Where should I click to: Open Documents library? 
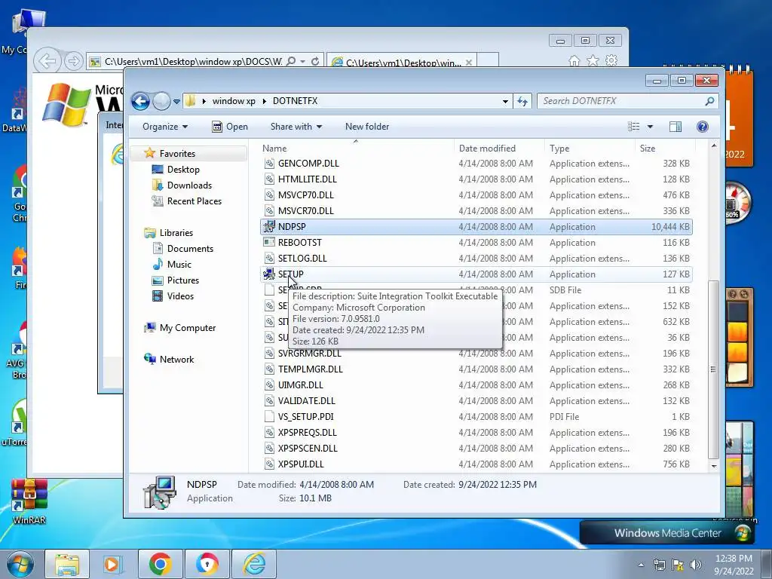coord(190,249)
